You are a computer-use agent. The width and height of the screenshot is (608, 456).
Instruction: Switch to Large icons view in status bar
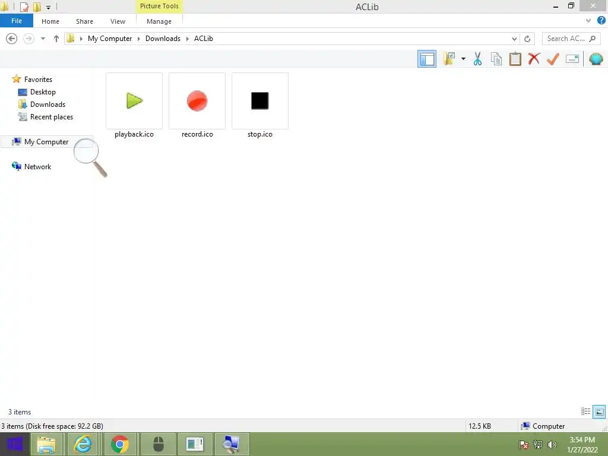pyautogui.click(x=599, y=411)
